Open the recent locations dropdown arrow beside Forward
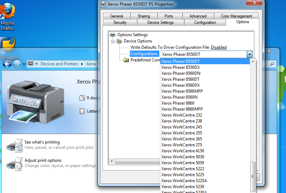Image resolution: width=286 pixels, height=193 pixels. tap(24, 64)
